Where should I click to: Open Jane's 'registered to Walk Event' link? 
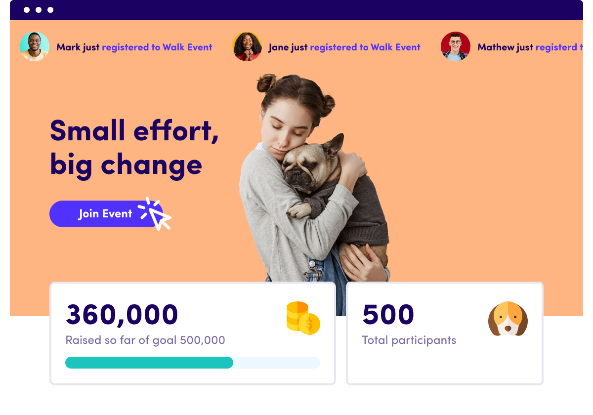[365, 47]
